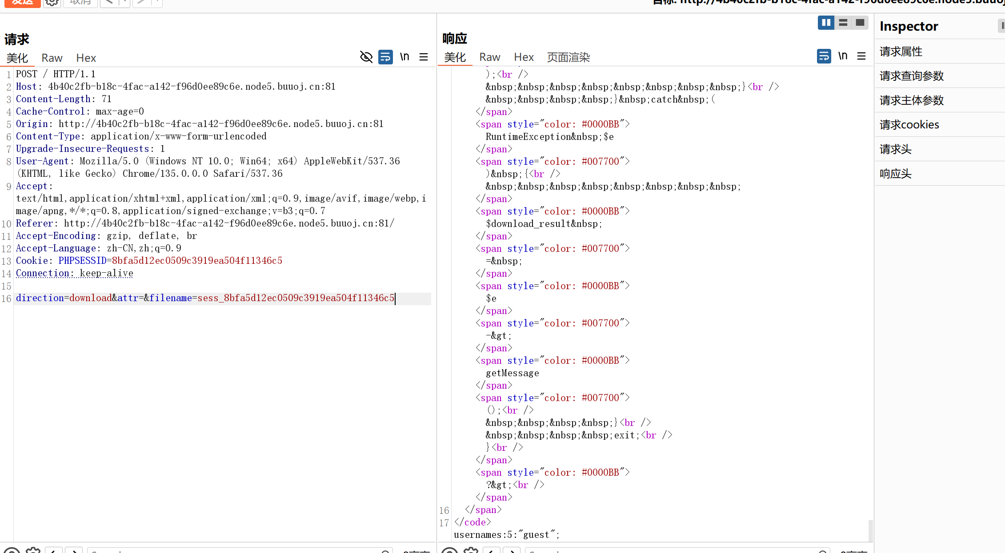This screenshot has width=1005, height=553.
Task: Expand the 请求属性 section in Inspector
Action: 901,52
